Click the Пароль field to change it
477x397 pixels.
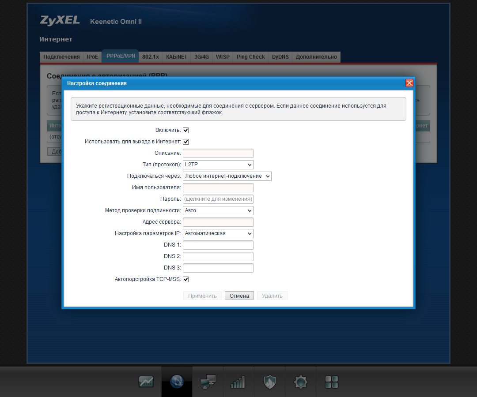[x=218, y=199]
